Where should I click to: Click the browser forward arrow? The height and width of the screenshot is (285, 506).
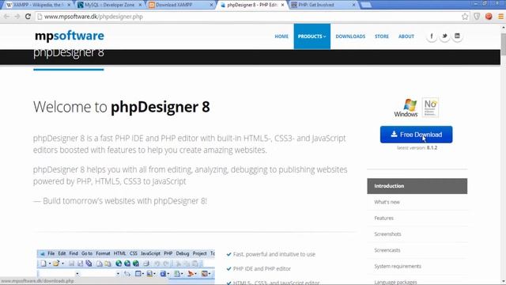pyautogui.click(x=17, y=17)
